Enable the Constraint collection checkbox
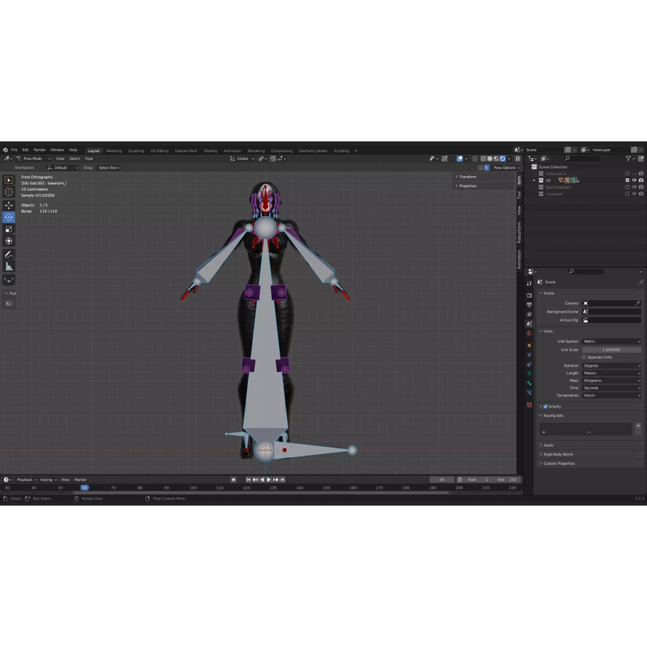Screen dimensions: 647x647 click(x=628, y=194)
